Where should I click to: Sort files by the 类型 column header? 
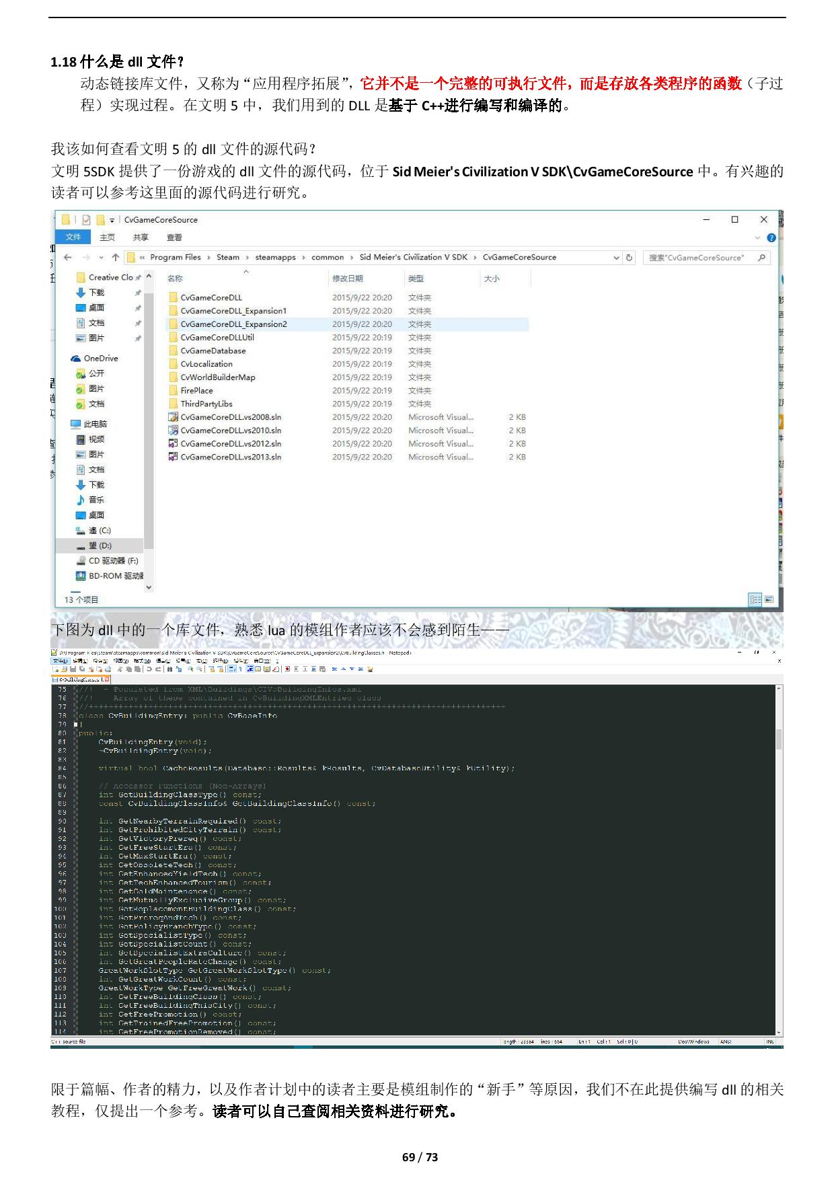416,279
